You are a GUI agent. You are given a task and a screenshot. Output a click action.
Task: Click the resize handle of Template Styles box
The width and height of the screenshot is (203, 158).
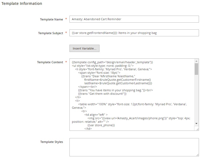[x=197, y=155]
